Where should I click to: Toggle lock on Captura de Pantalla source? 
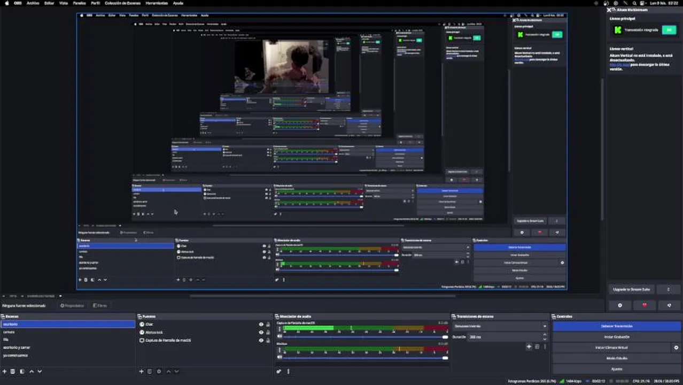click(268, 340)
